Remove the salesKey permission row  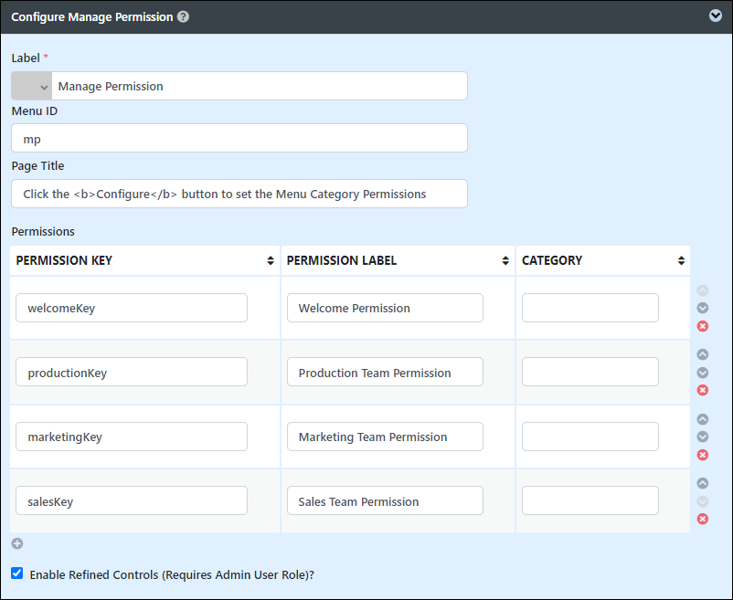coord(702,519)
